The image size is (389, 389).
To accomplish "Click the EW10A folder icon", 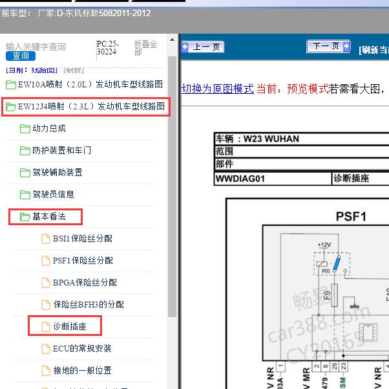I will pyautogui.click(x=11, y=85).
